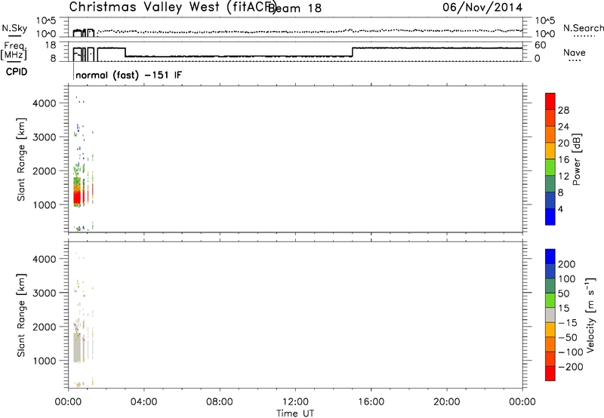Click the '20:00' time tick label
This screenshot has width=604, height=418.
(x=447, y=402)
